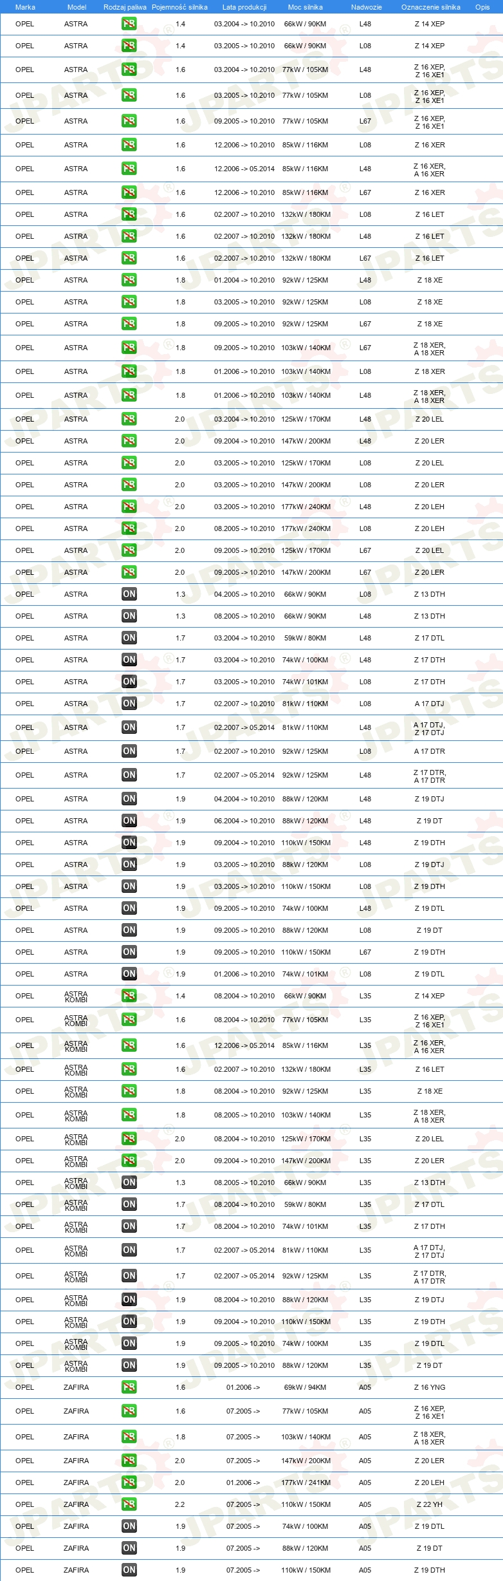Click the Pojemność silnika column header
The height and width of the screenshot is (1581, 503).
pos(179,7)
